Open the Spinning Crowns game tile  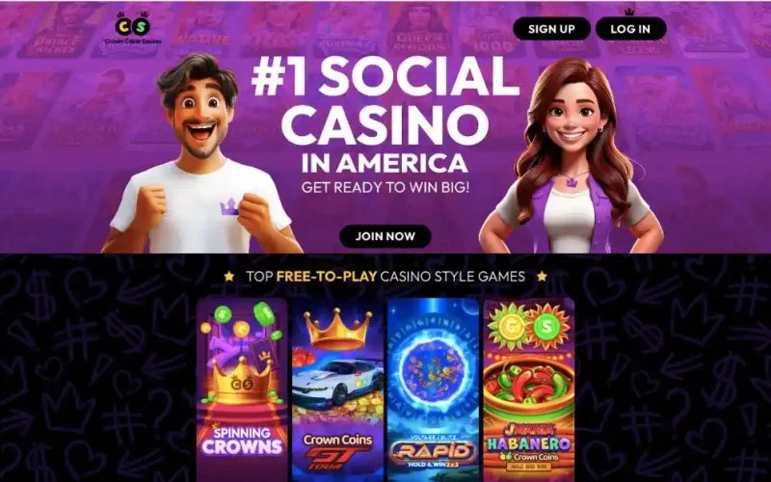(x=242, y=389)
